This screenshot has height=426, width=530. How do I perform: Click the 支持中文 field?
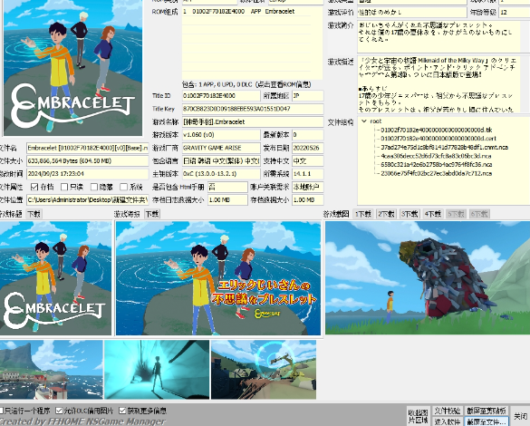308,161
